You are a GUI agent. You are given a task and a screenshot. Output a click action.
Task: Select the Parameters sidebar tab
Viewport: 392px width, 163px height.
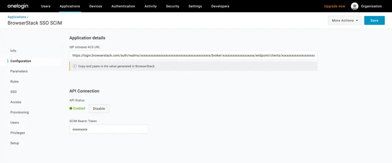19,71
